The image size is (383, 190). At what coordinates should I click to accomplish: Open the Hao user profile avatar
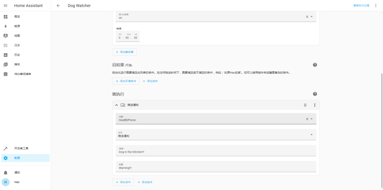[x=6, y=182]
